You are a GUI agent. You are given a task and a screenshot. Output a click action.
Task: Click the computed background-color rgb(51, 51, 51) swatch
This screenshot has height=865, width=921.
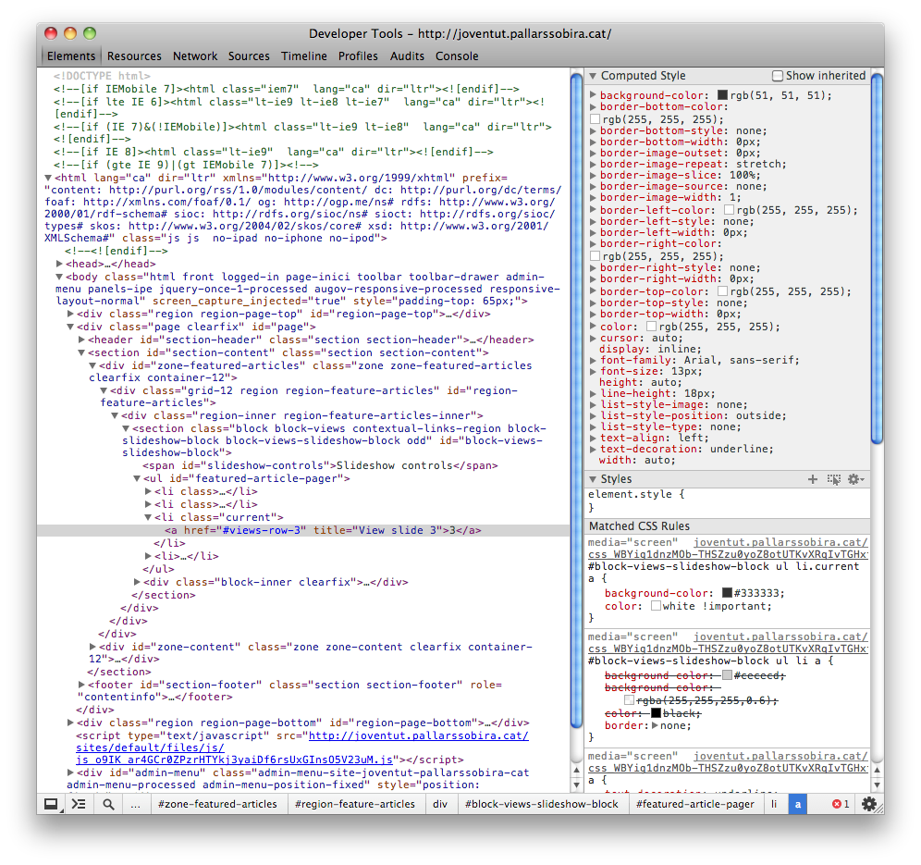tap(722, 95)
